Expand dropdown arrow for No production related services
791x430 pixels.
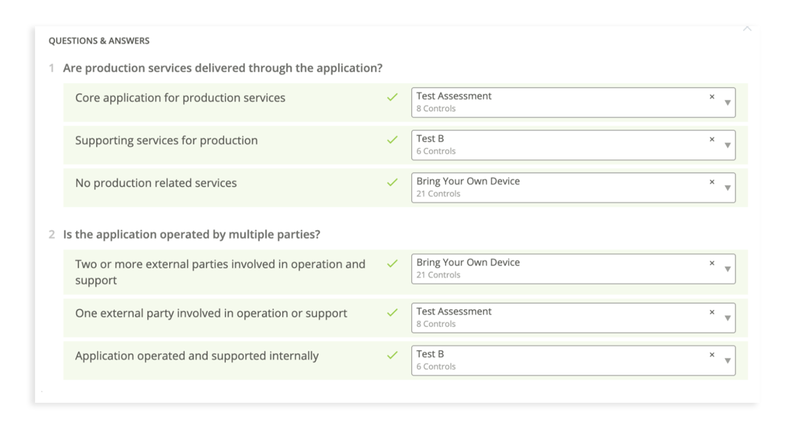click(727, 188)
